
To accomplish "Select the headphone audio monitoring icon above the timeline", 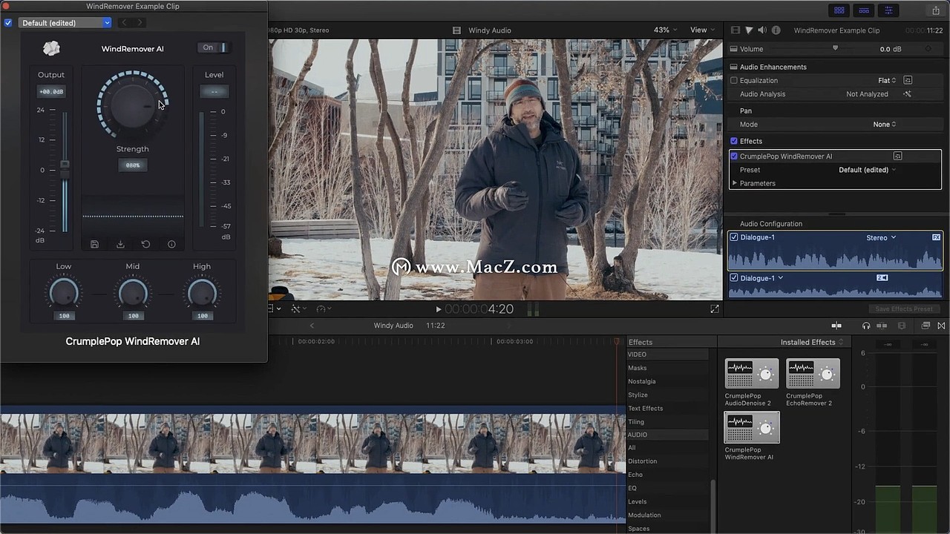I will click(866, 325).
